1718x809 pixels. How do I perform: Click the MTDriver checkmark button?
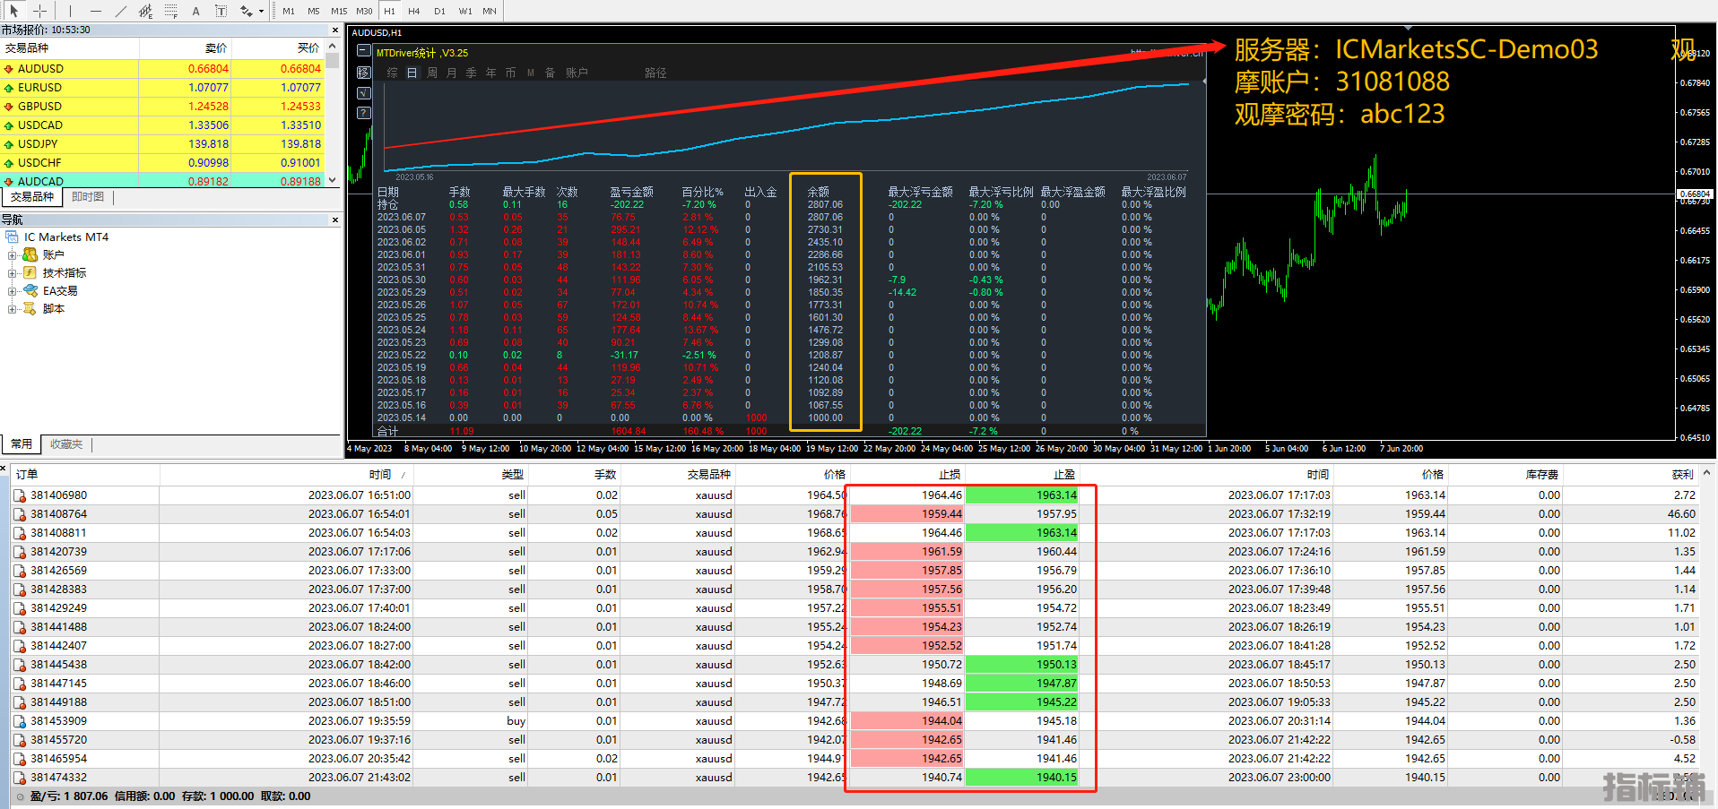click(x=363, y=93)
